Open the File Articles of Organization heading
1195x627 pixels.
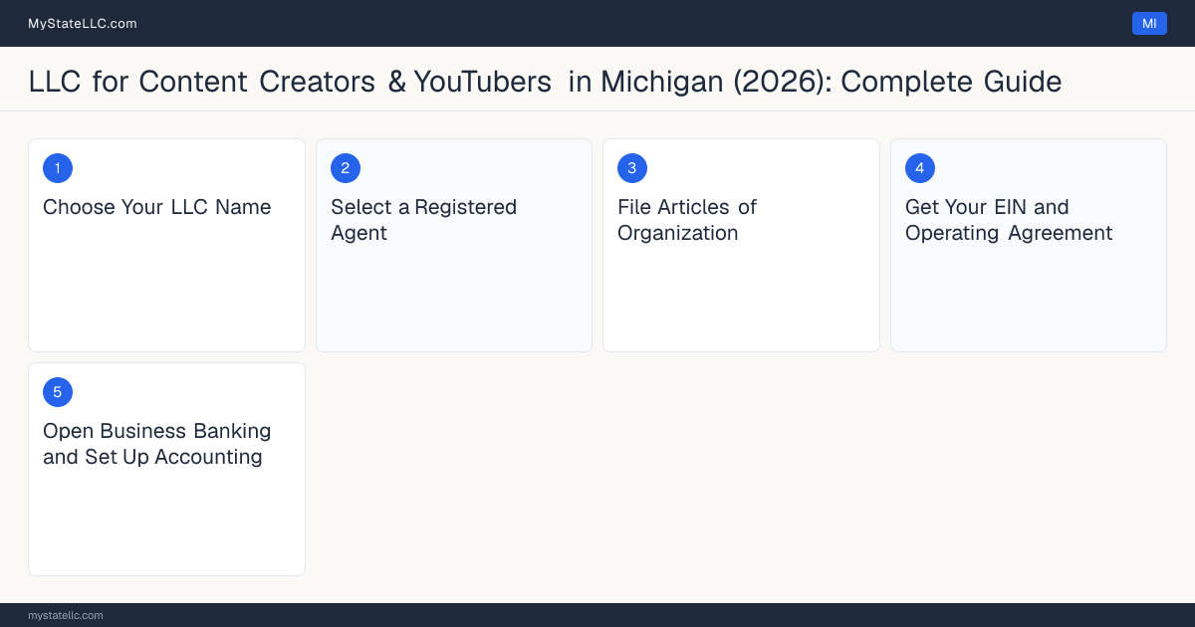pos(687,220)
